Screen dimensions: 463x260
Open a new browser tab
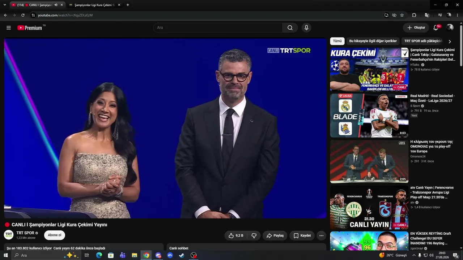[128, 5]
